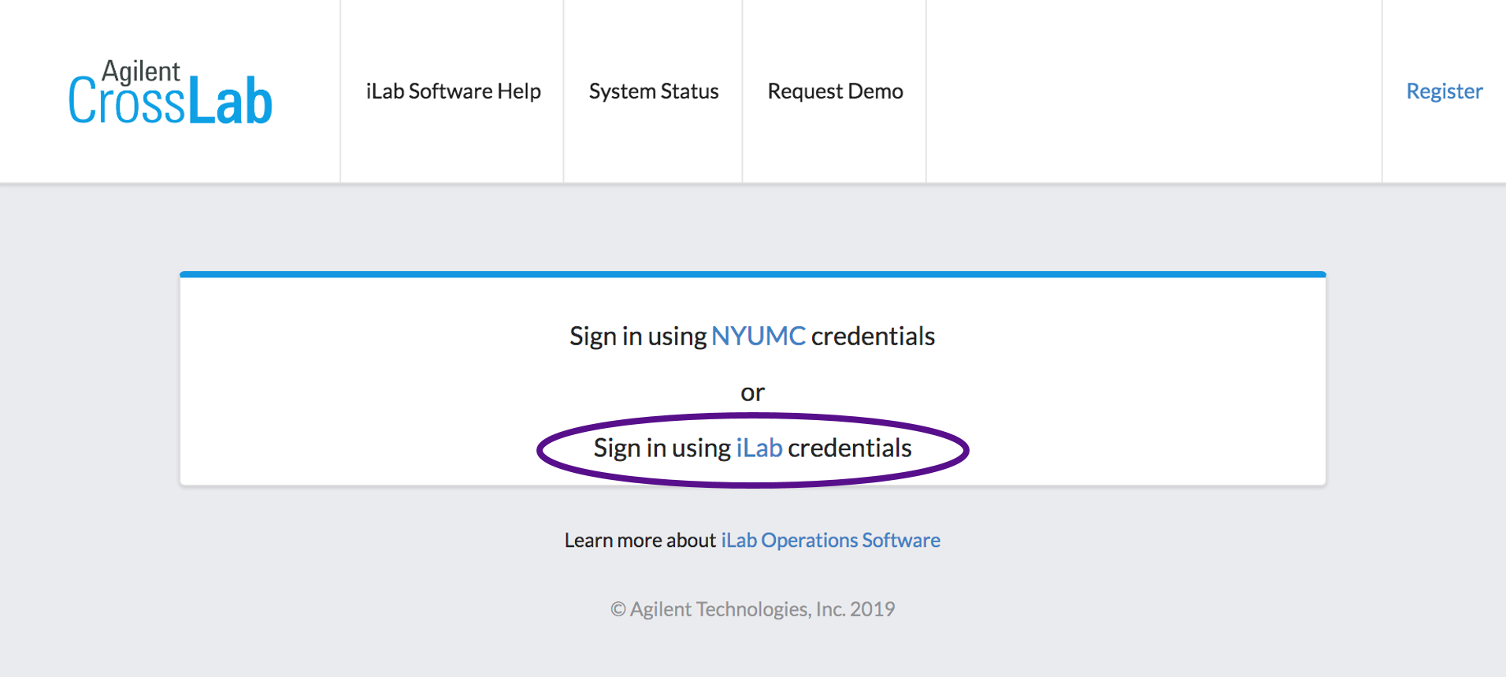Screen dimensions: 1506x677
Task: Open the iLab Operations Software link
Action: pyautogui.click(x=830, y=541)
